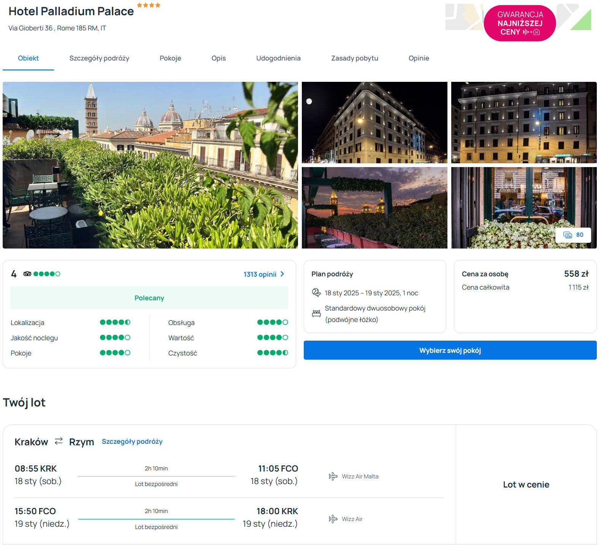The image size is (601, 545).
Task: Click the Wizz Air Malta plane icon
Action: [x=333, y=476]
